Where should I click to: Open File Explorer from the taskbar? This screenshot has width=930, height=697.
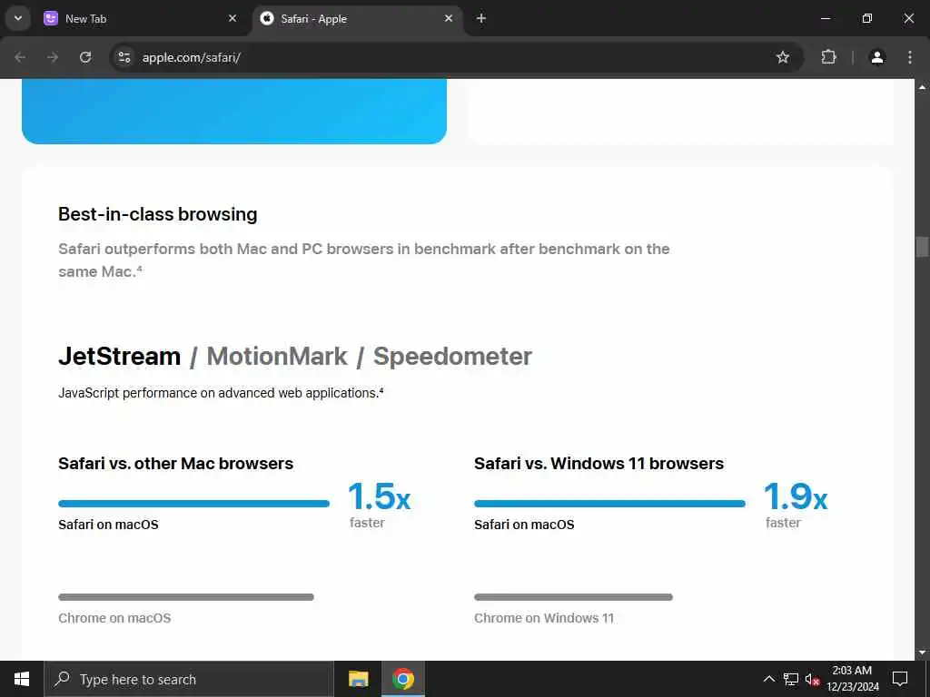(358, 679)
